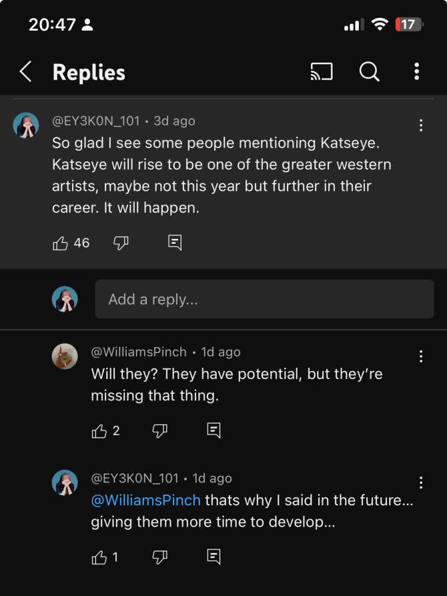This screenshot has height=596, width=447.
Task: Tap reply icon under last EY3K0N_101 reply
Action: pos(213,557)
